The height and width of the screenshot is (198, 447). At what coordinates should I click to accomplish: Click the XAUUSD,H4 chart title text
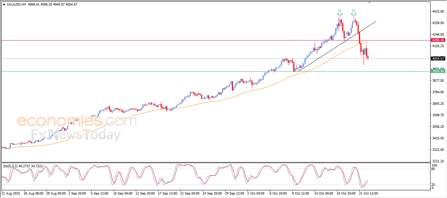click(16, 5)
